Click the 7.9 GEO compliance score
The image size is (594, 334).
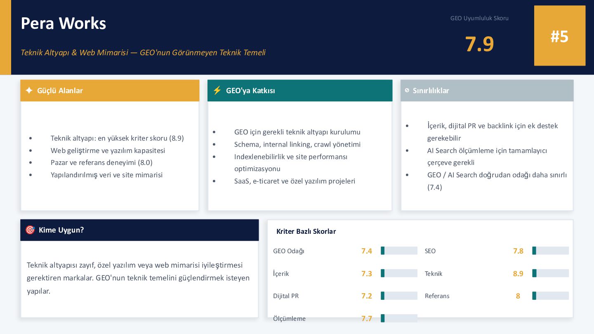pyautogui.click(x=479, y=44)
